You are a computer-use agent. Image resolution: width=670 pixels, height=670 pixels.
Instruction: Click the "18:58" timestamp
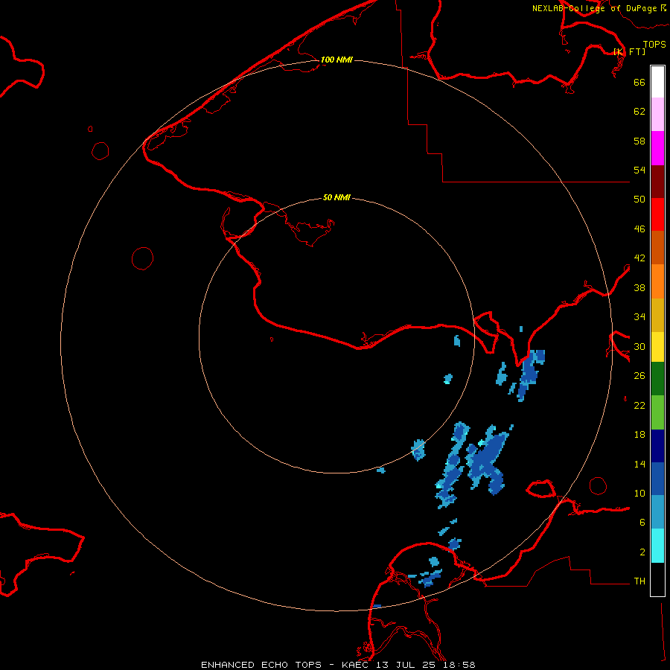(x=459, y=665)
